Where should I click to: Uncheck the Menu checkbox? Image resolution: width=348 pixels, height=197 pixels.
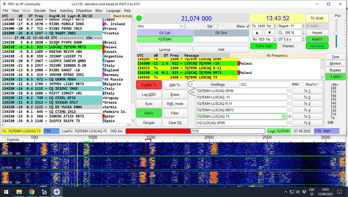[x=248, y=26]
